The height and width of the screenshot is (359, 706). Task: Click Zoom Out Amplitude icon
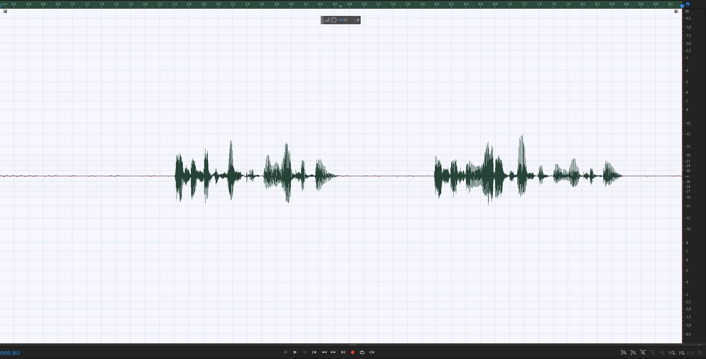633,353
